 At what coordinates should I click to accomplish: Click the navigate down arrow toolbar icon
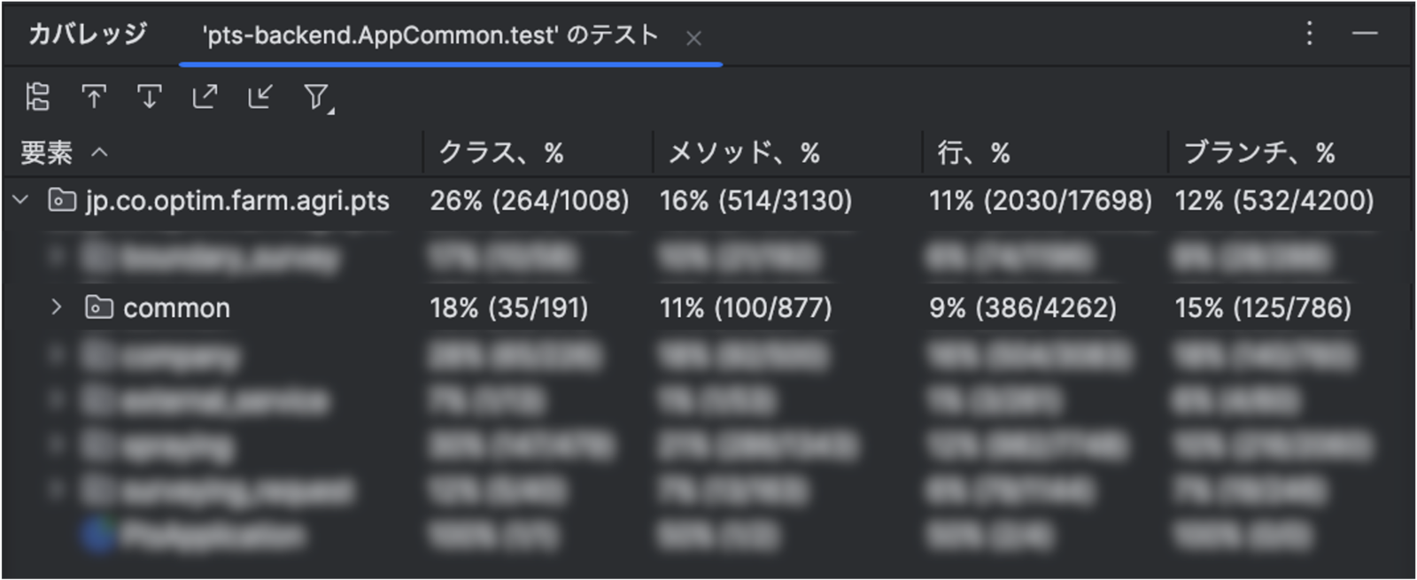click(150, 97)
